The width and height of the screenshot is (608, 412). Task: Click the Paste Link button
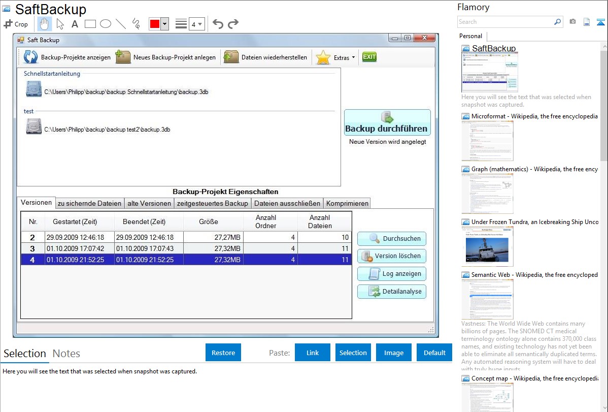[x=313, y=353]
